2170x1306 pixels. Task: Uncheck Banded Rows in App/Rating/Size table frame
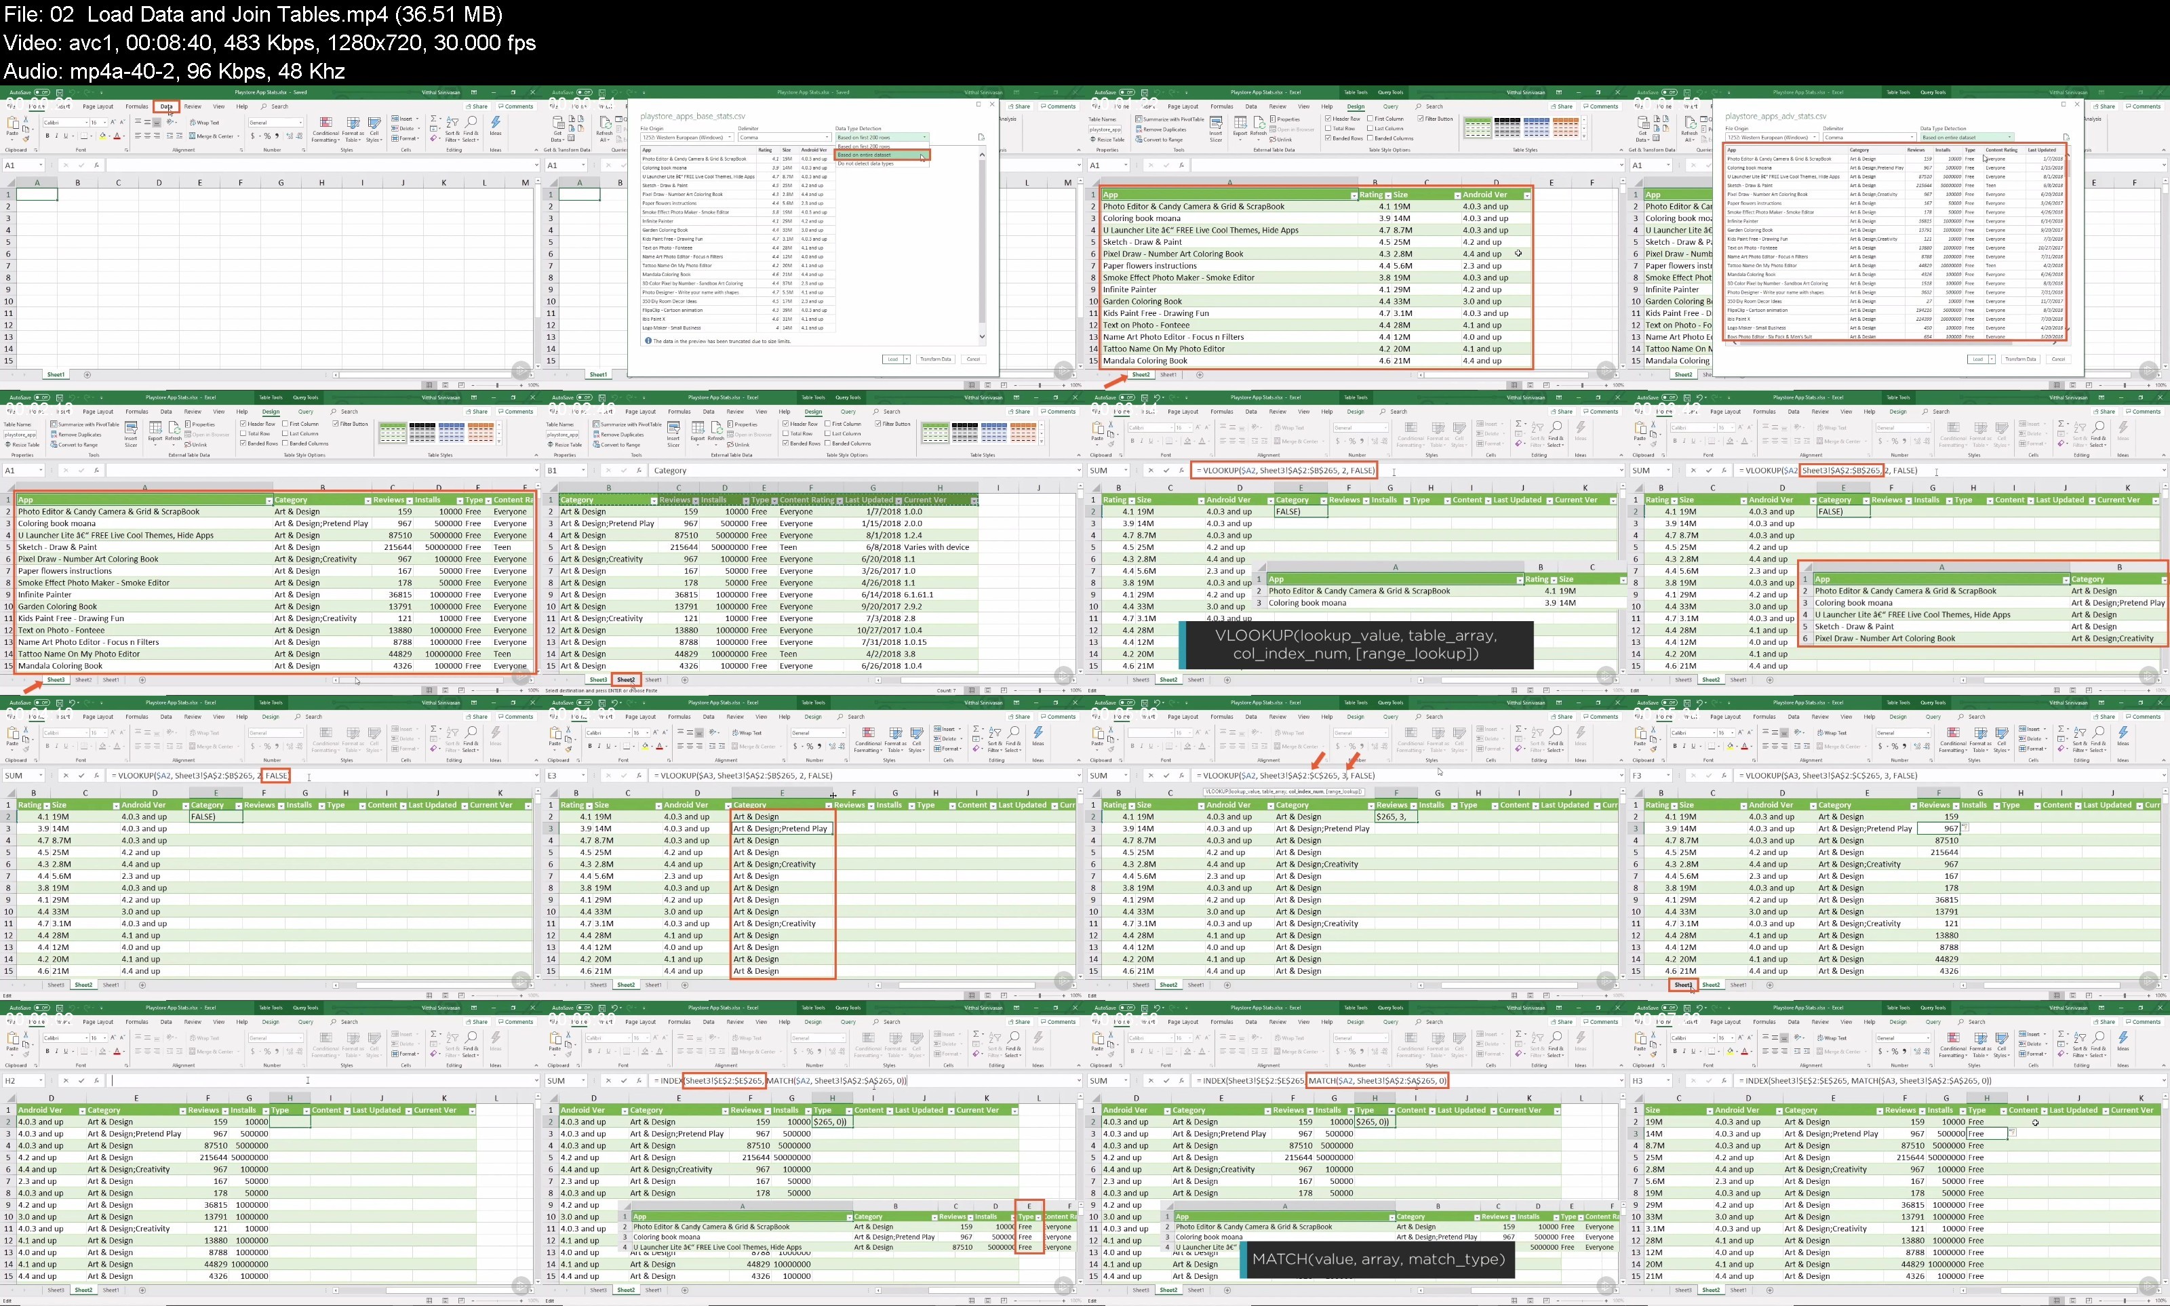point(1328,138)
